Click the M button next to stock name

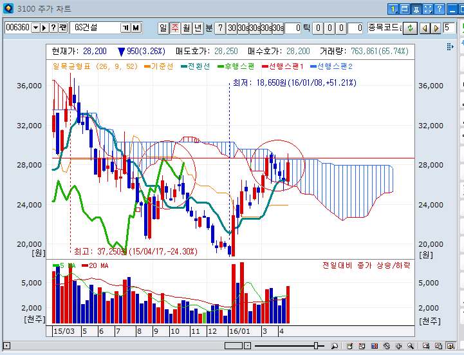tap(136, 28)
